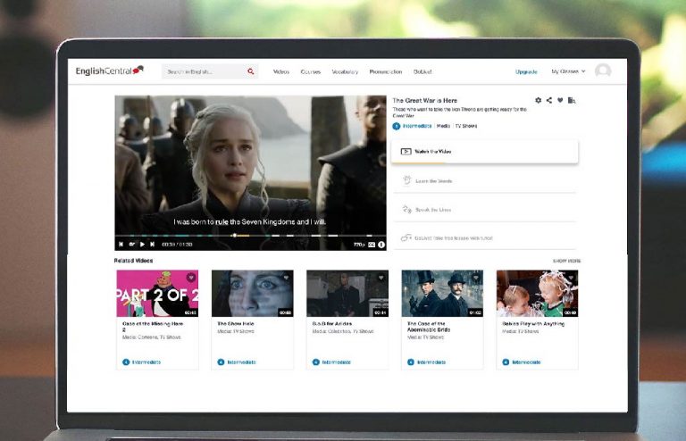This screenshot has width=686, height=441.
Task: Open the GoLive! menu item
Action: click(422, 71)
